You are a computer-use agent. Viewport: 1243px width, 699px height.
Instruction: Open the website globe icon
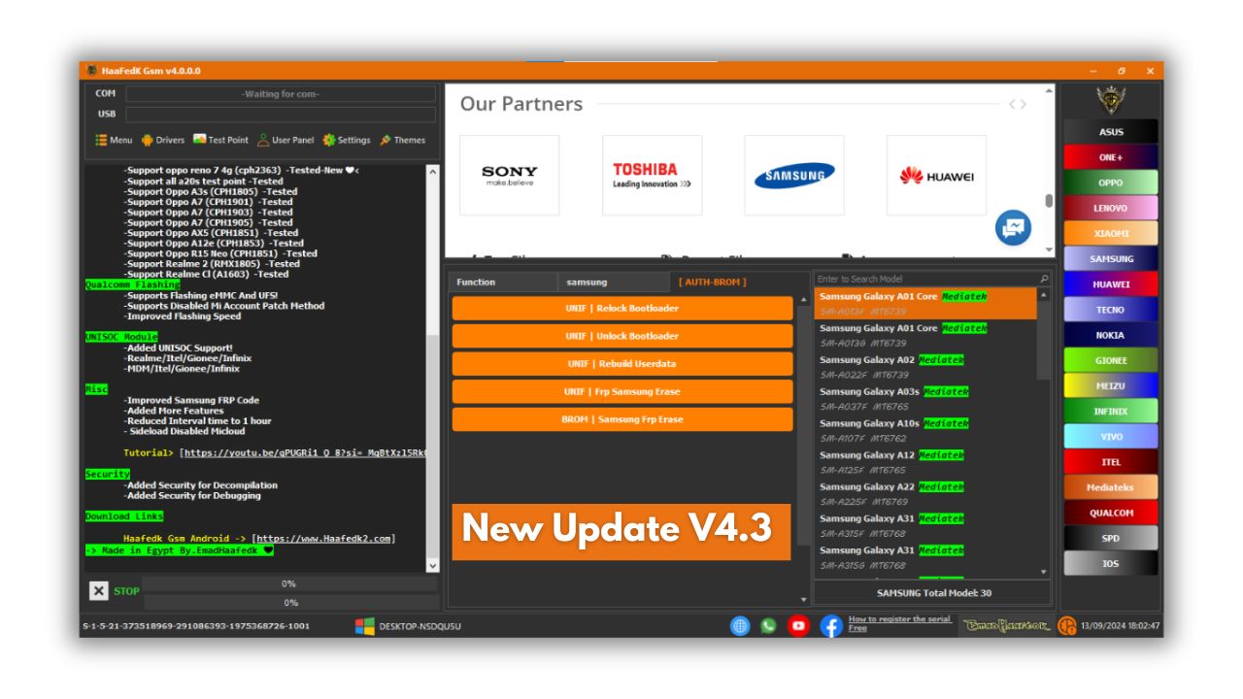click(740, 626)
